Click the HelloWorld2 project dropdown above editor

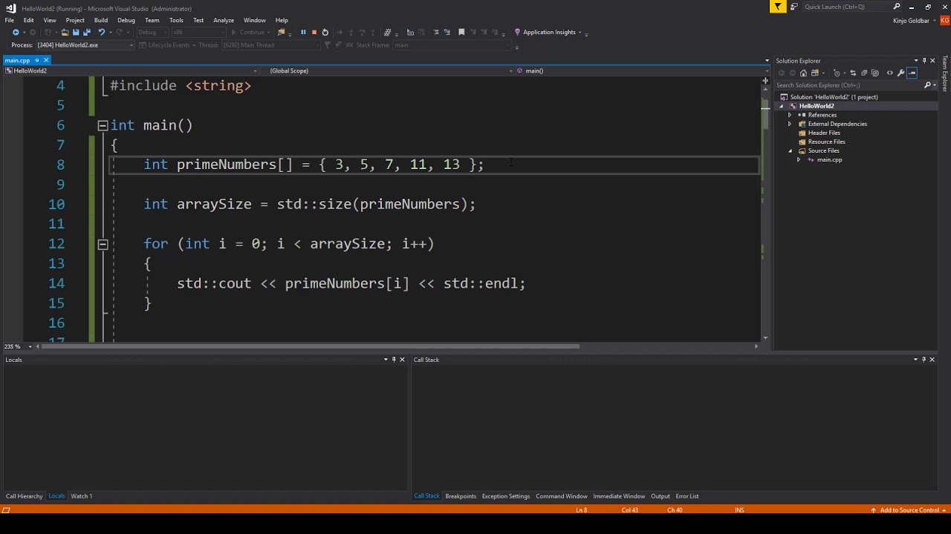[132, 70]
